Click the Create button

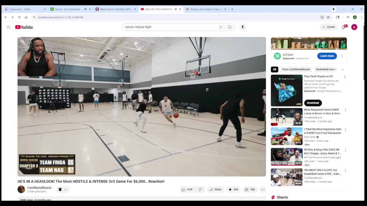328,27
